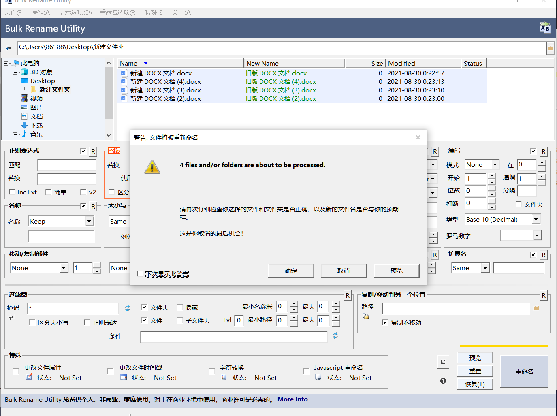Toggle the 复制不移动 checkbox

385,322
